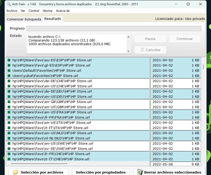
Task: Click folder icon on Selección por archivos
Action: click(15, 172)
